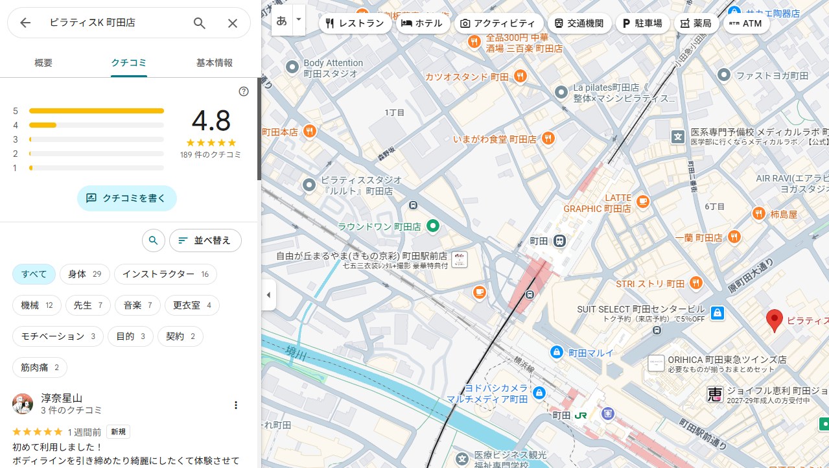Switch to the 概要 tab

tap(43, 63)
